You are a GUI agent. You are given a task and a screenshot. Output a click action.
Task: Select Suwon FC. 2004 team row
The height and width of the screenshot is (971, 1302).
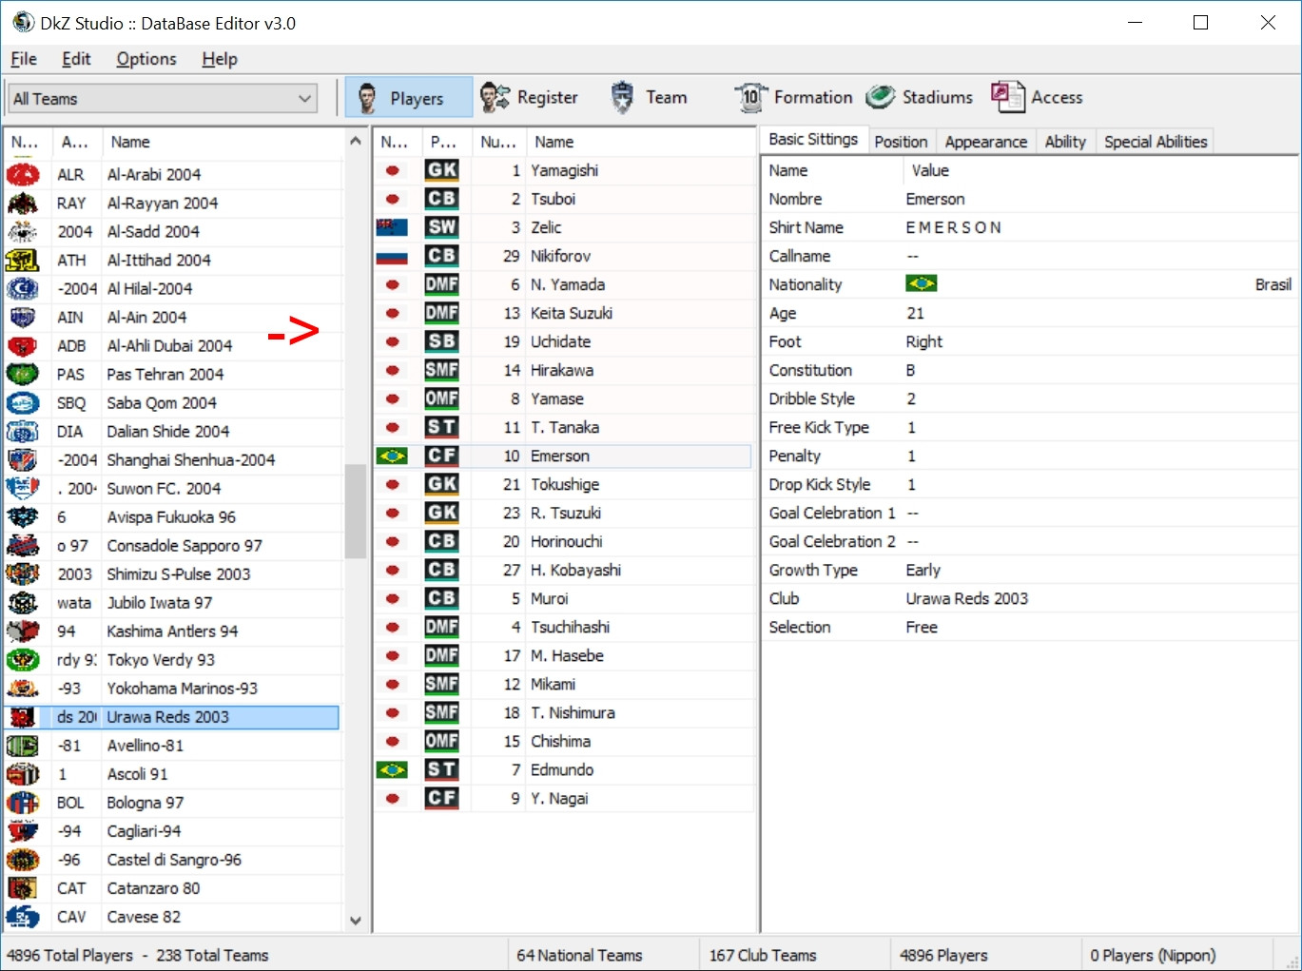[172, 489]
